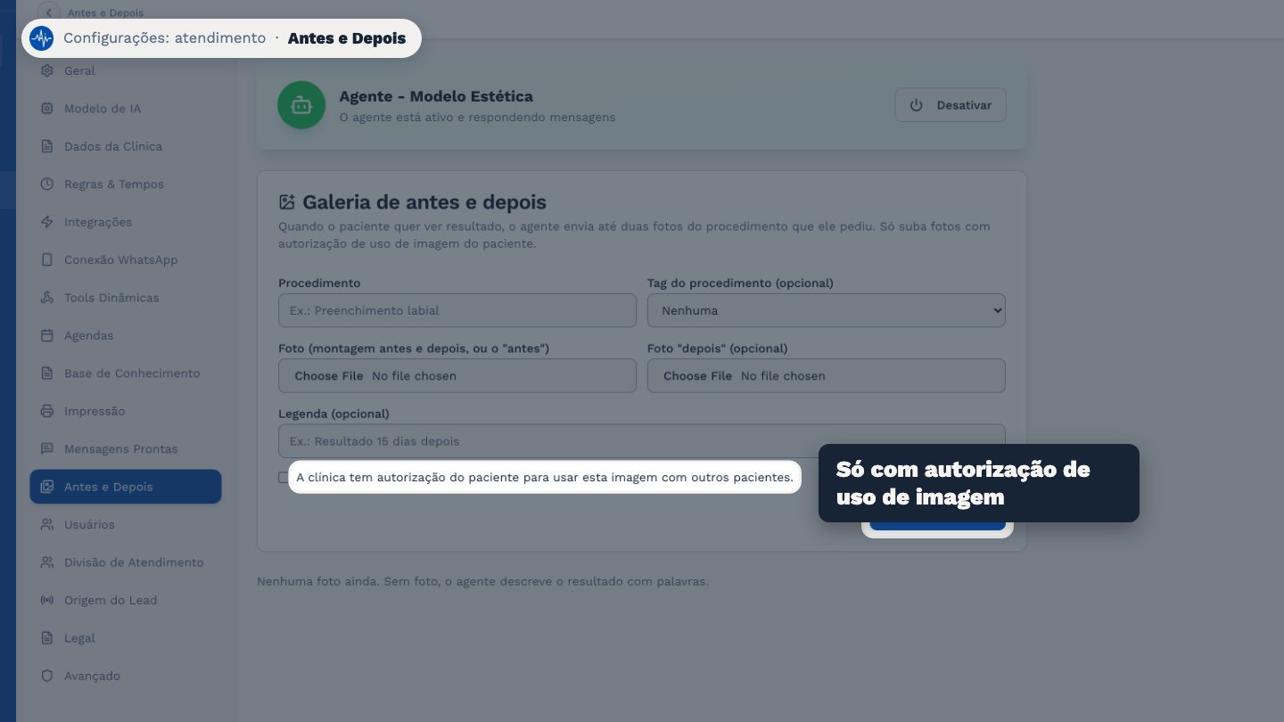Go to Impressão settings
The height and width of the screenshot is (722, 1284).
[126, 412]
